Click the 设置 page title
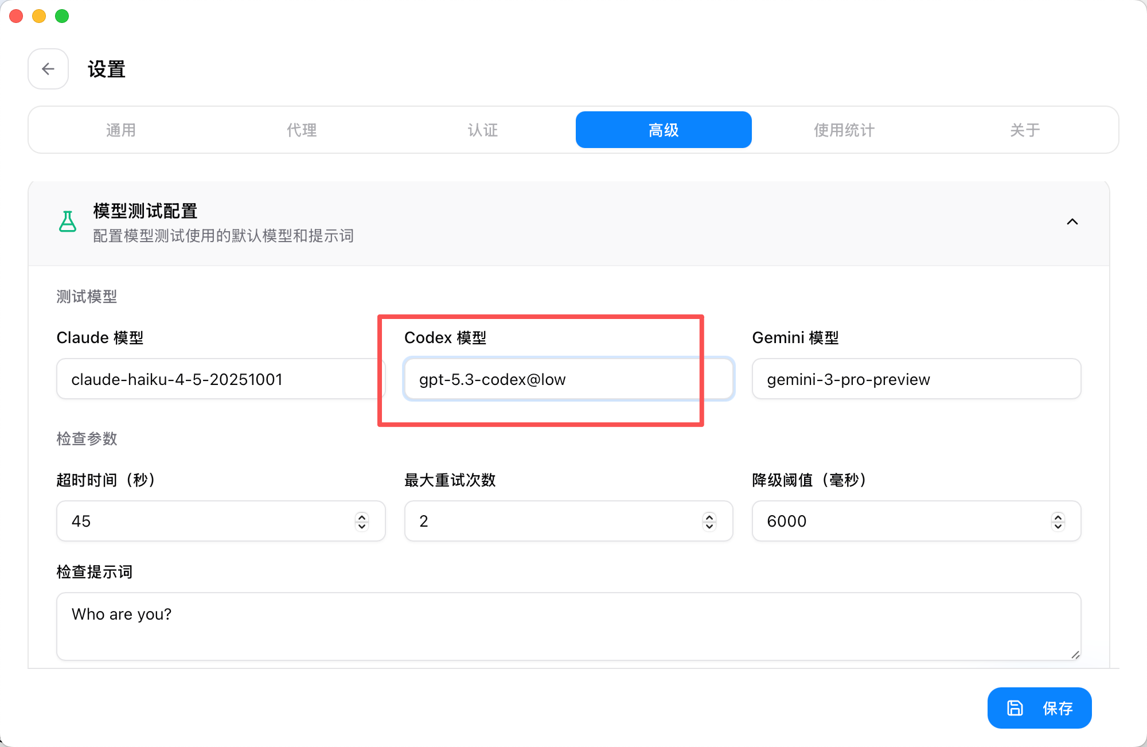This screenshot has height=747, width=1147. pyautogui.click(x=107, y=69)
